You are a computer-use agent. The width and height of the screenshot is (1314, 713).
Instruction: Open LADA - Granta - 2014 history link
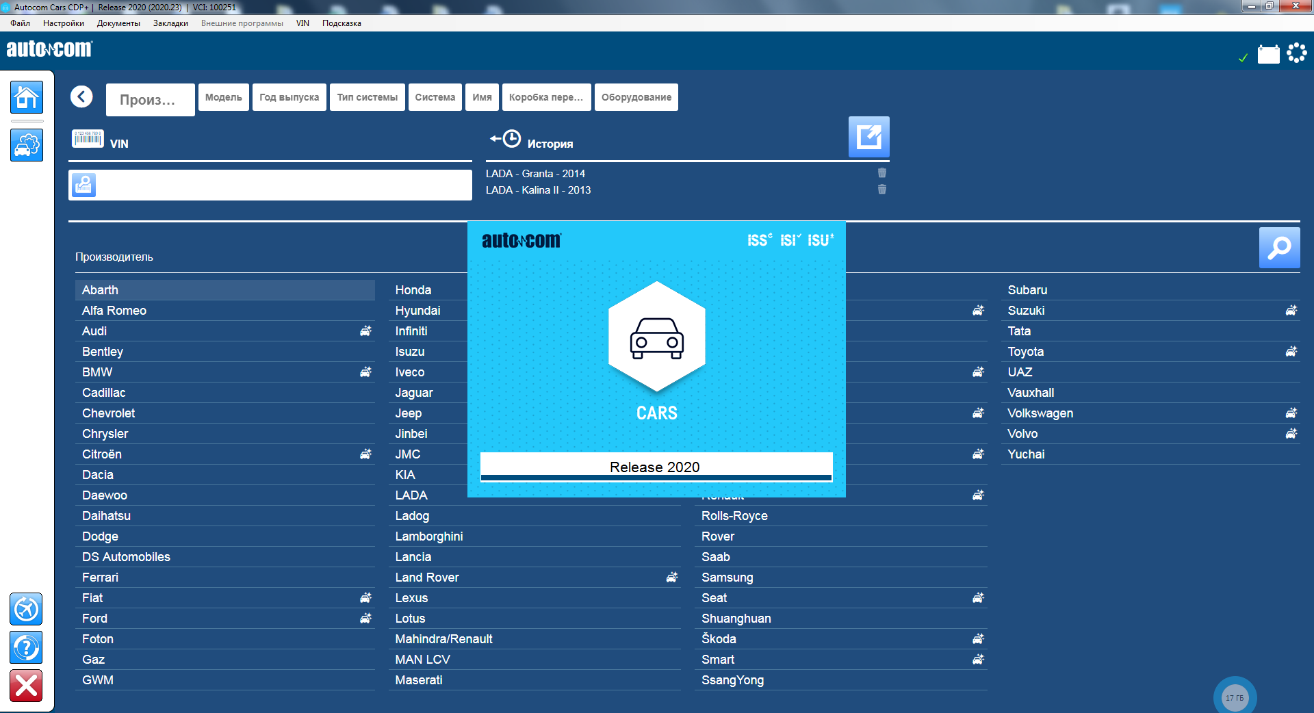(535, 174)
